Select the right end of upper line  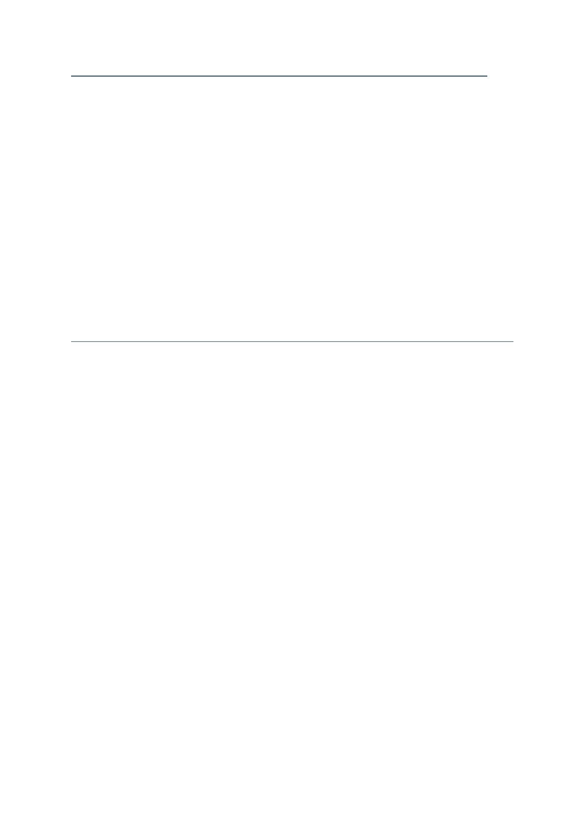click(x=486, y=76)
